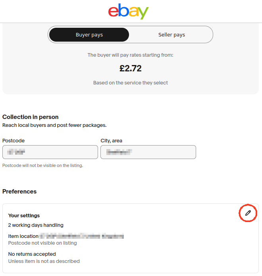Click 'Postcode will not be visible' note
The width and height of the screenshot is (262, 276).
pyautogui.click(x=42, y=165)
